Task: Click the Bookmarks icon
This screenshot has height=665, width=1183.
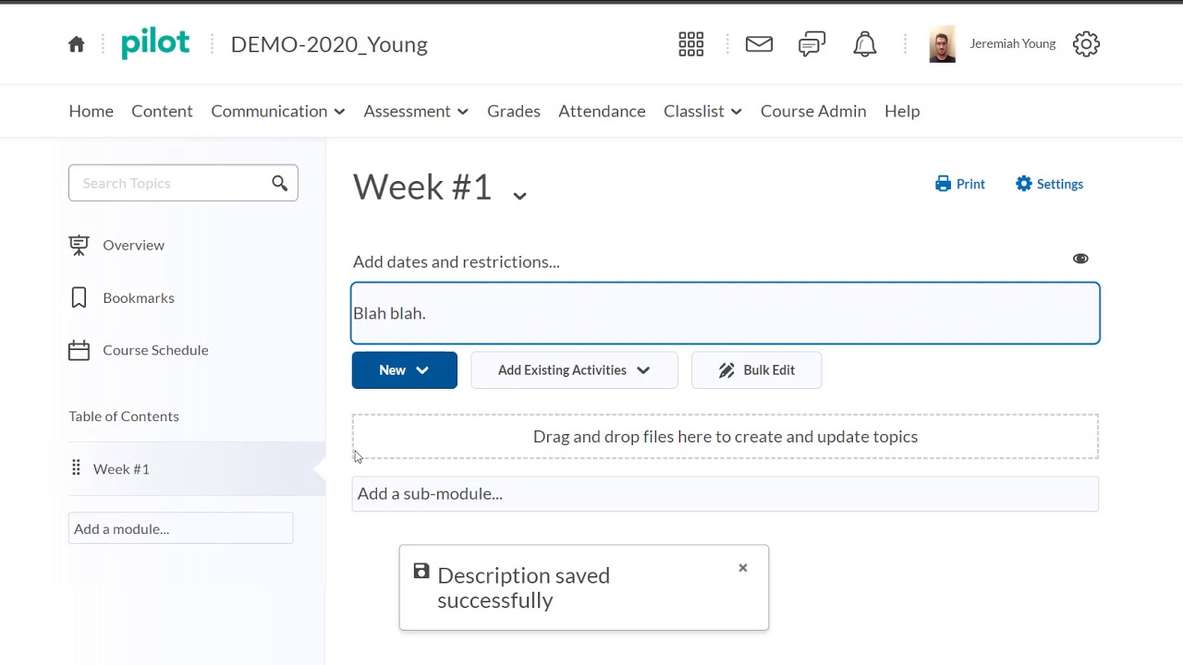Action: pos(79,297)
